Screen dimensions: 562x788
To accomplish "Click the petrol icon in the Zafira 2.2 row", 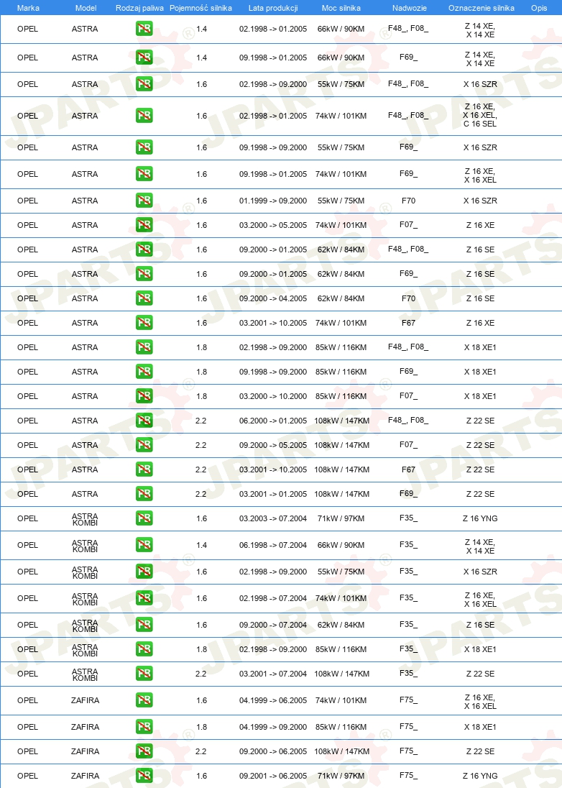I will tap(144, 751).
